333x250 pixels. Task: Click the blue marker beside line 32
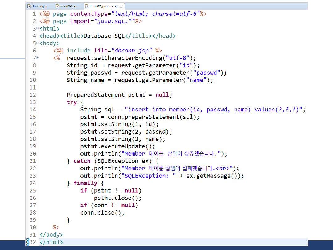(28, 242)
